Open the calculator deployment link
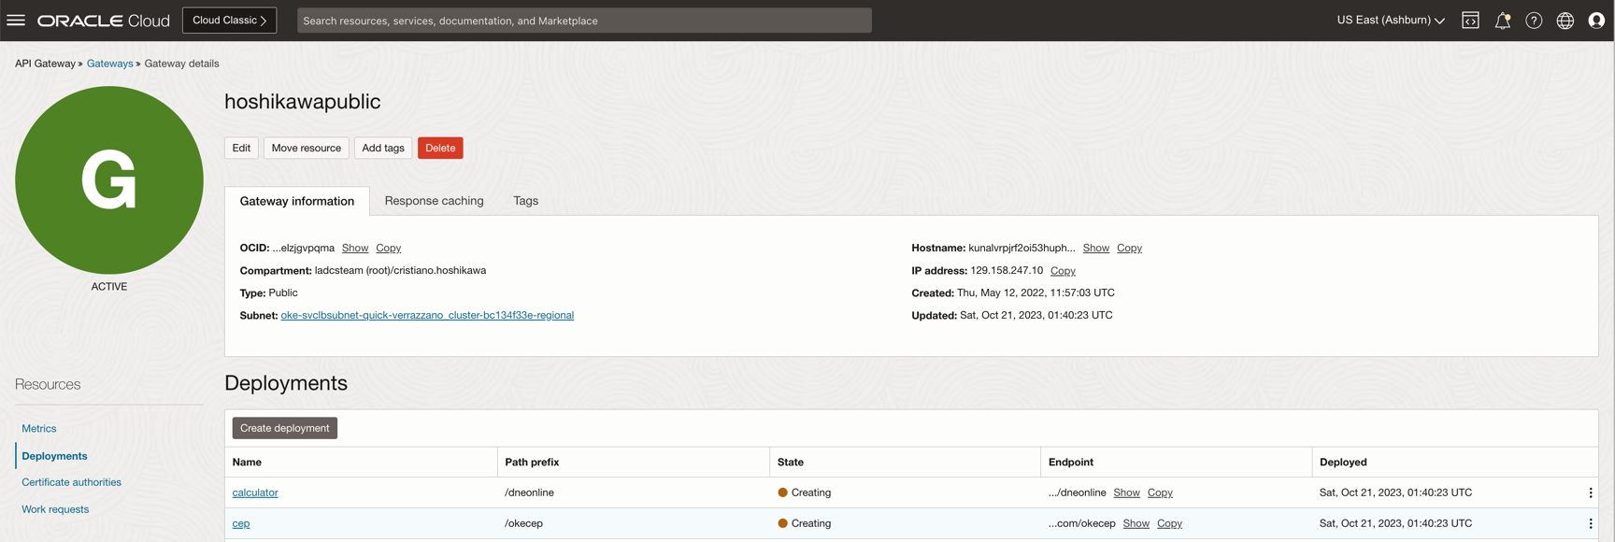Screen dimensions: 1615x542 click(255, 492)
